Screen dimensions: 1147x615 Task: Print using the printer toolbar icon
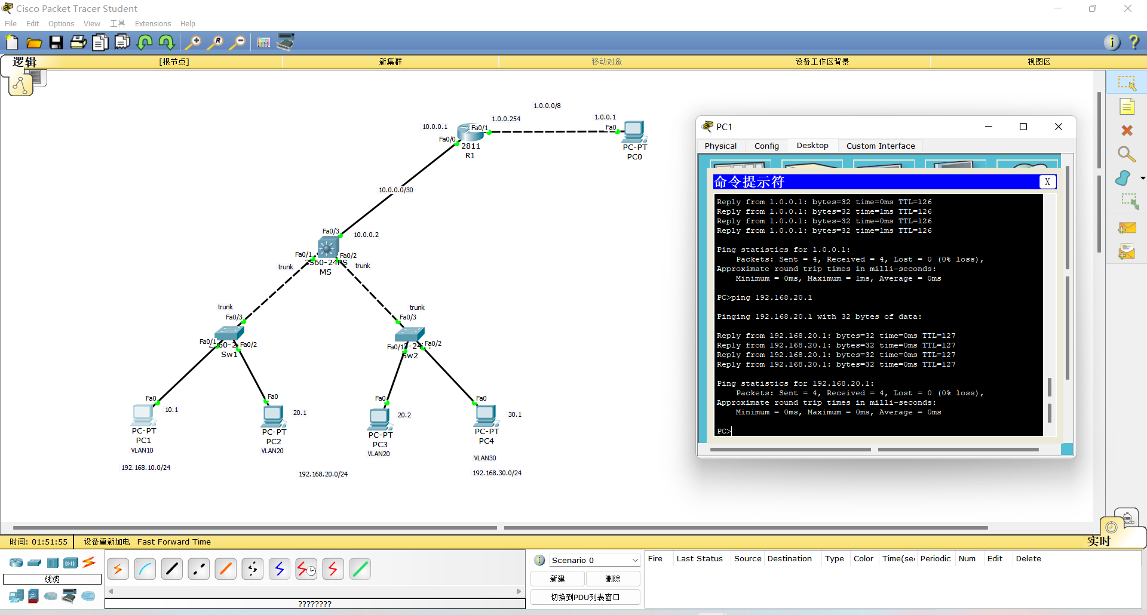(78, 42)
